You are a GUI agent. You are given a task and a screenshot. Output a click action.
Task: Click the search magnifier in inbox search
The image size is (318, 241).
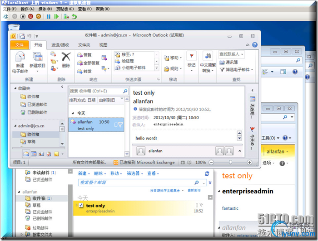(125, 91)
